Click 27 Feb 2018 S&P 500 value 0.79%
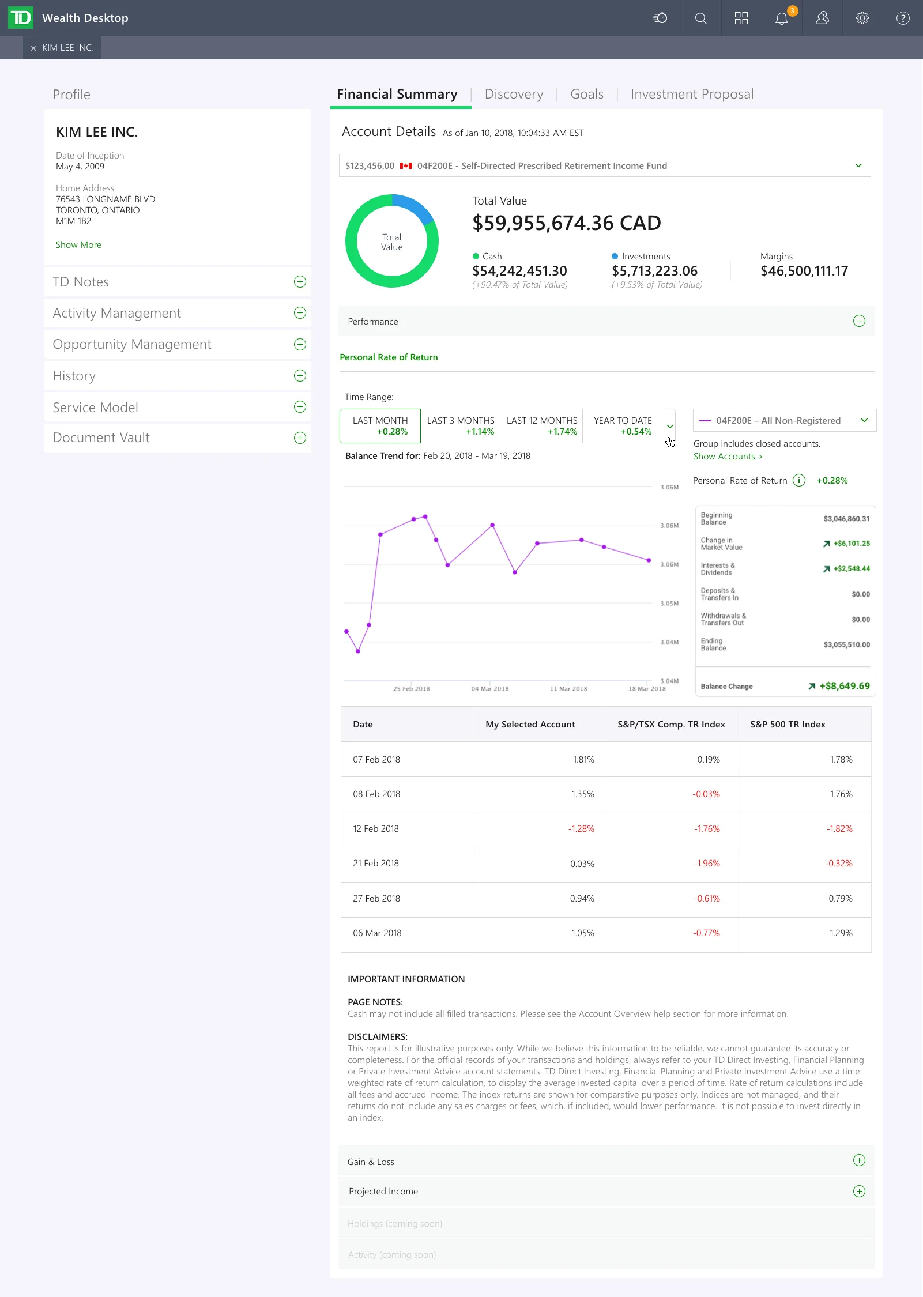Viewport: 923px width, 1297px height. click(x=841, y=899)
